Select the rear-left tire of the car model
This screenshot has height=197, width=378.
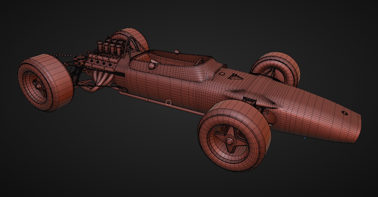(46, 82)
